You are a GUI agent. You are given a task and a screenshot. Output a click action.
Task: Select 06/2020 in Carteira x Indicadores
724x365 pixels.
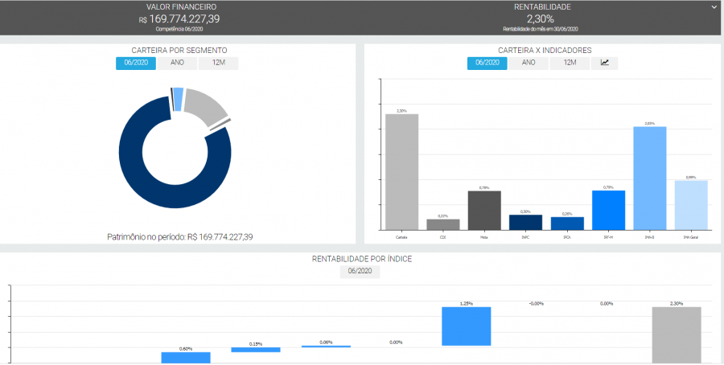tap(487, 63)
